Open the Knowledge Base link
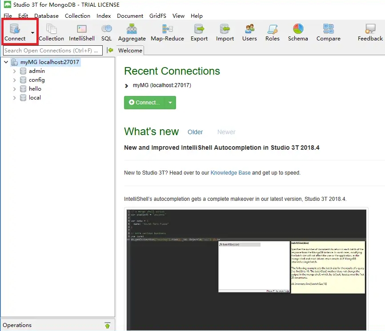This screenshot has width=385, height=331. 231,173
